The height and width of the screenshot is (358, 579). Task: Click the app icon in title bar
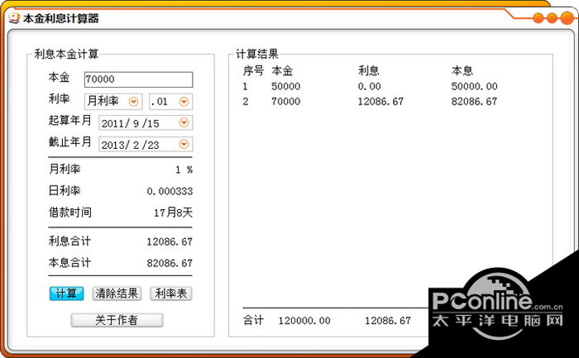(14, 18)
